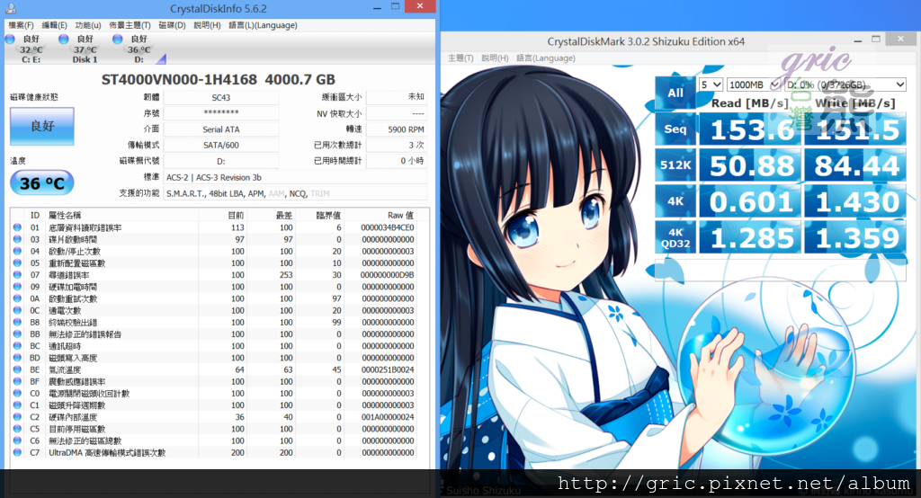Click status icon of SMART row BF
Image resolution: width=921 pixels, height=498 pixels.
coord(17,382)
